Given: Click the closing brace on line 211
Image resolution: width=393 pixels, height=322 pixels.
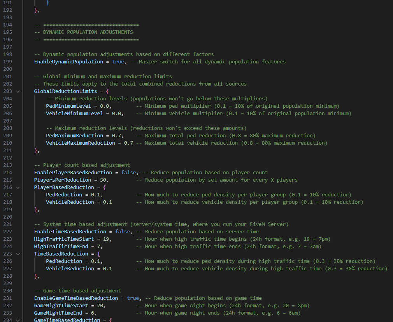Looking at the screenshot, I should [35, 150].
